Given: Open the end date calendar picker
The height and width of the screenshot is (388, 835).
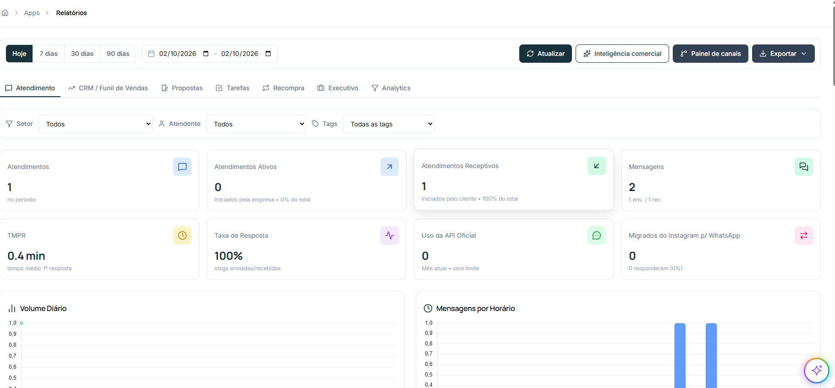Looking at the screenshot, I should tap(268, 54).
